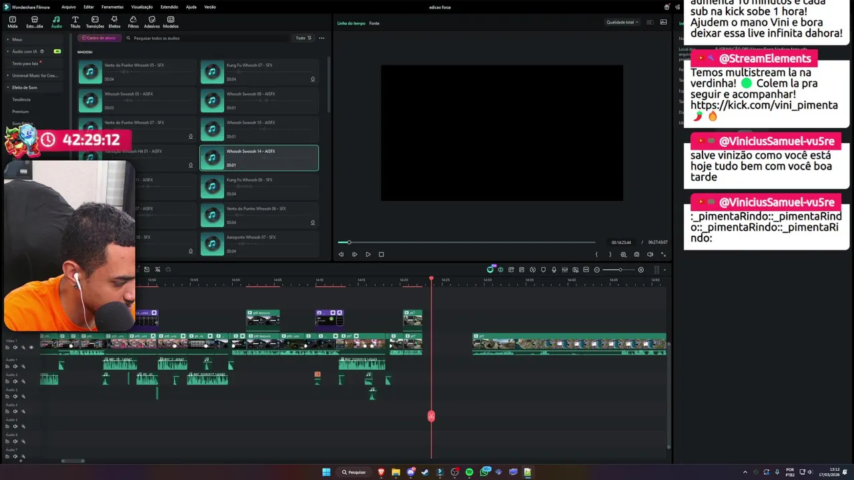The image size is (854, 480).
Task: Mute the Áudio 5 track
Action: 15,426
